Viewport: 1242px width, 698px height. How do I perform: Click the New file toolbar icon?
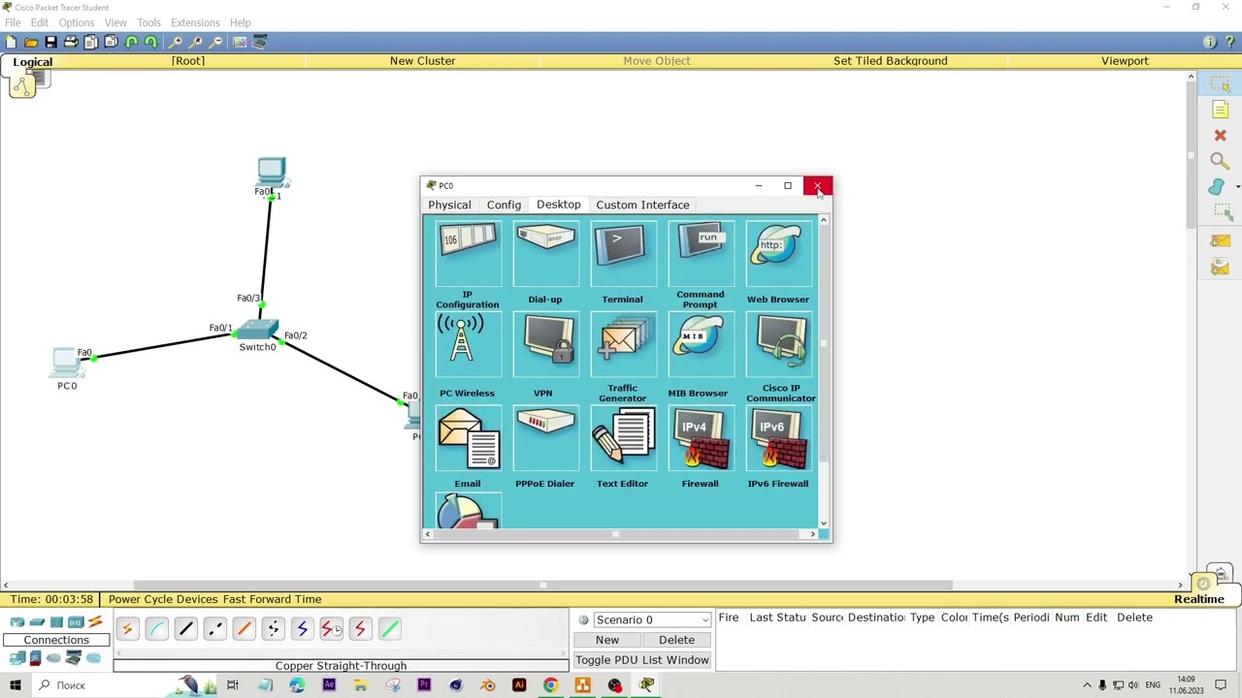click(x=11, y=42)
